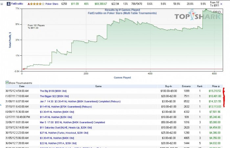Select the $50.00+$5.00 buy-in cell
The height and width of the screenshot is (148, 230).
169,122
